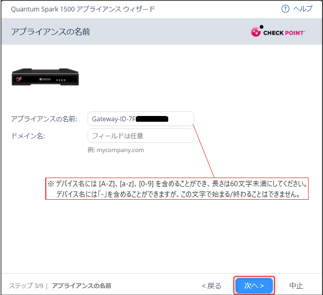The image size is (323, 295).
Task: Click the 次へ > button
Action: pos(254,285)
